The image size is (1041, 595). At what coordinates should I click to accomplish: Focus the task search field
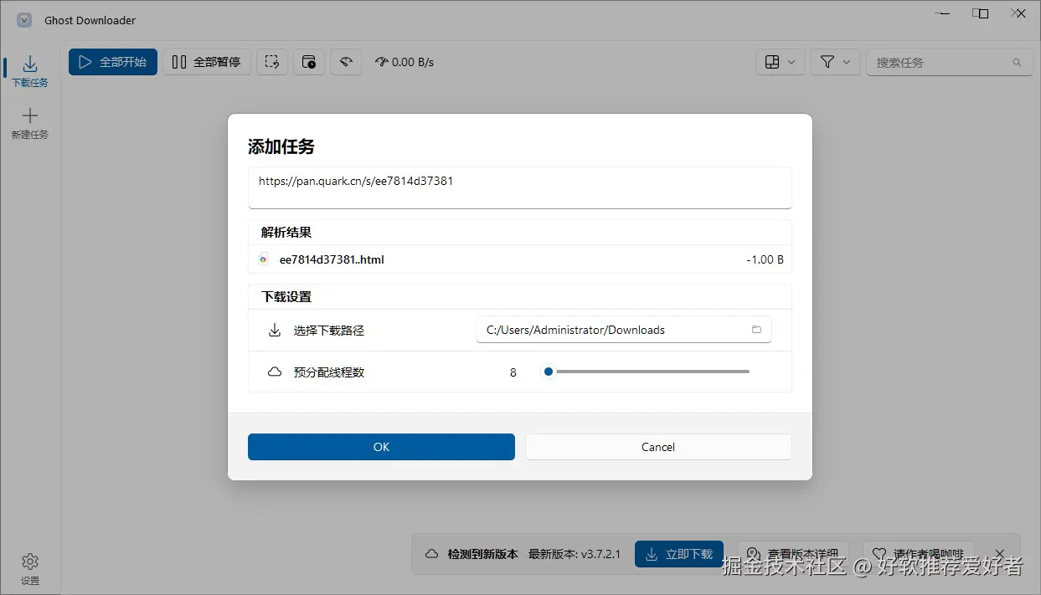(x=949, y=62)
